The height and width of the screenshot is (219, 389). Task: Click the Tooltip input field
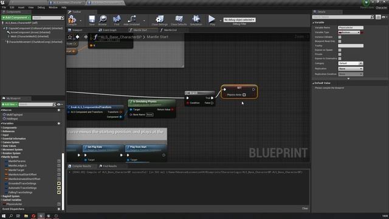(x=351, y=46)
